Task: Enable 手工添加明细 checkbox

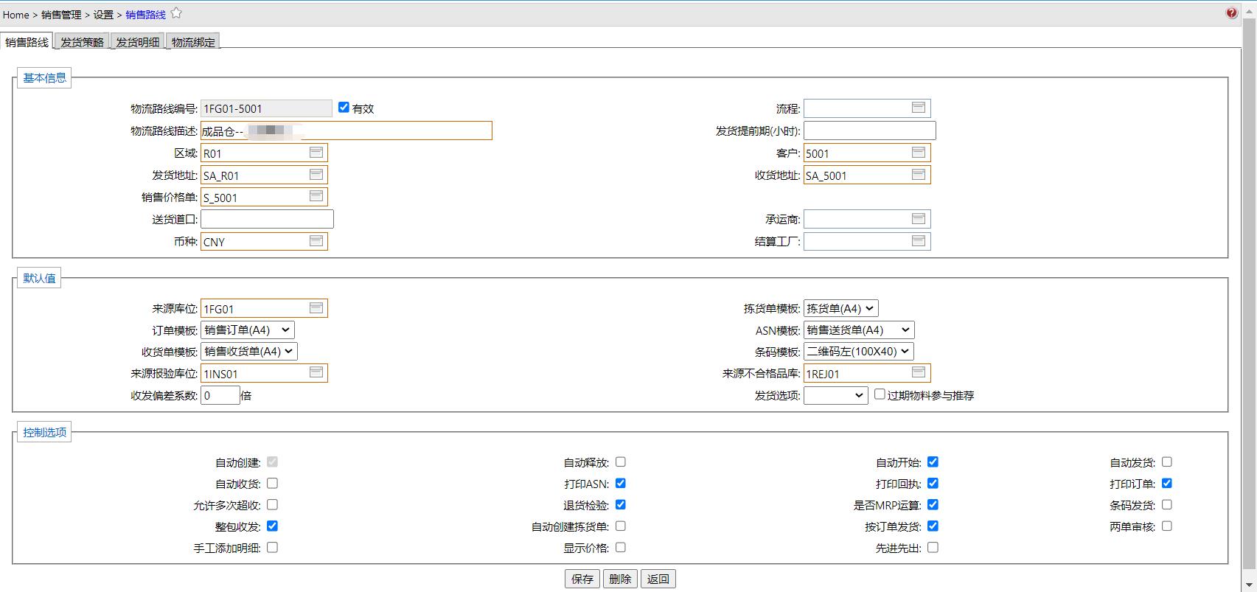Action: pos(272,547)
